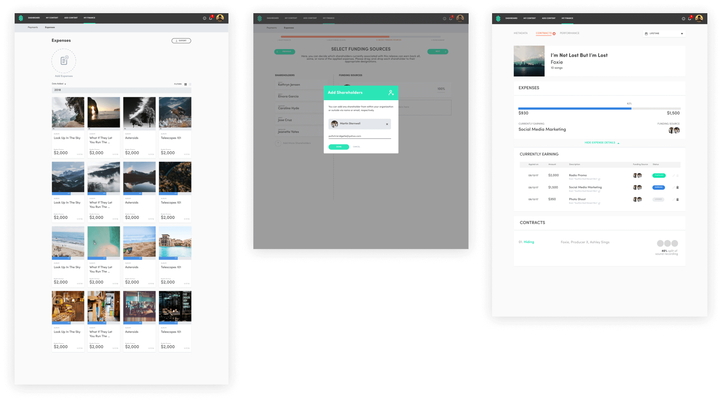Delete the Social Media Marketing expense

[x=677, y=187]
